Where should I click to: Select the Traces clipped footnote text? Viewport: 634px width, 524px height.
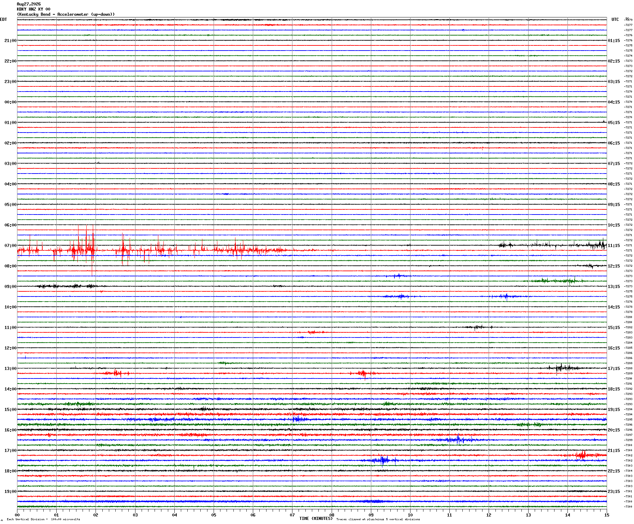click(x=378, y=519)
